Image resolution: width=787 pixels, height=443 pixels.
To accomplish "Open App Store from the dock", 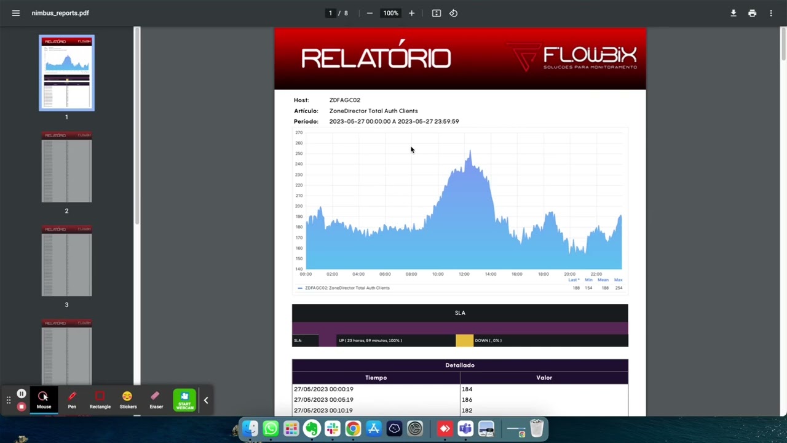I will tap(373, 428).
